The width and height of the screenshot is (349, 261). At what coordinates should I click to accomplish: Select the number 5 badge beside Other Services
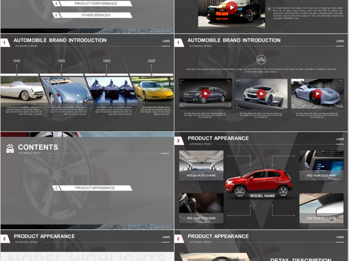click(x=56, y=15)
